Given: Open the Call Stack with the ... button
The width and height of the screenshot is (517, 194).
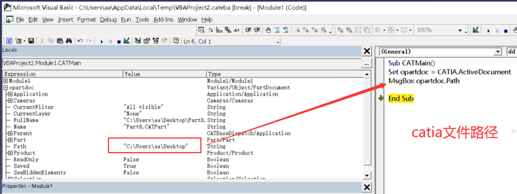Looking at the screenshot, I should tap(367, 63).
